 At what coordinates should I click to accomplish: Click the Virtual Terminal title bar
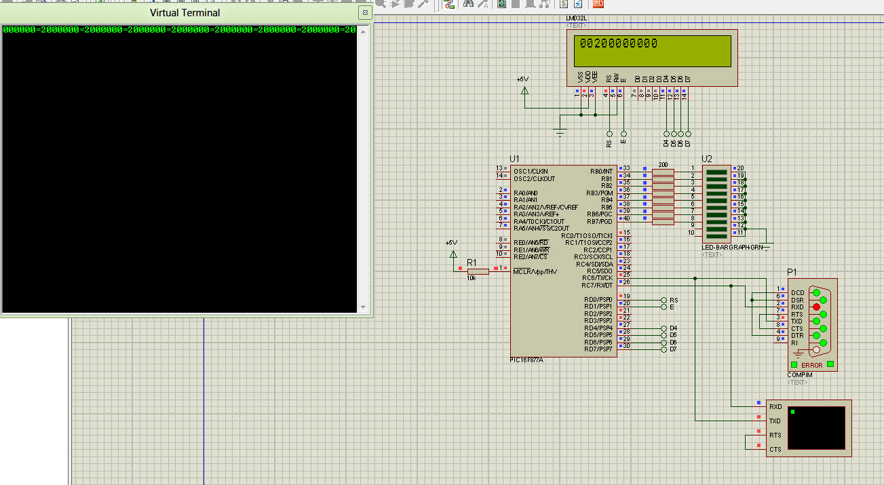click(x=185, y=13)
